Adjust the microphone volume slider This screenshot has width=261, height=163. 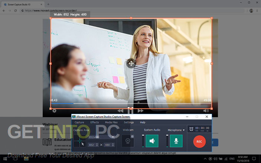[167, 141]
